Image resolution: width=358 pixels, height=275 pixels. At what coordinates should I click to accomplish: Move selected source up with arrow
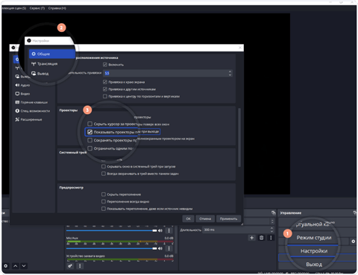pyautogui.click(x=15, y=266)
